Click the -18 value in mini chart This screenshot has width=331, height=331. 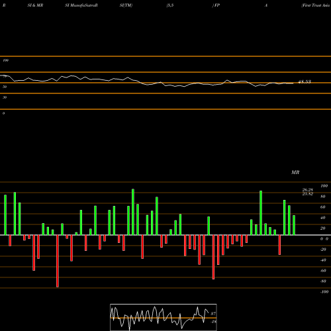coord(214,322)
